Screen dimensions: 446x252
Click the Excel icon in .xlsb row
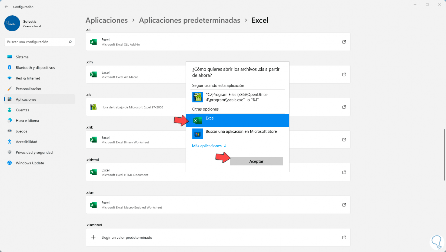coord(94,140)
